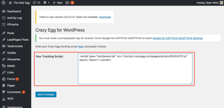Open the comments bubble icon in admin bar

point(45,3)
